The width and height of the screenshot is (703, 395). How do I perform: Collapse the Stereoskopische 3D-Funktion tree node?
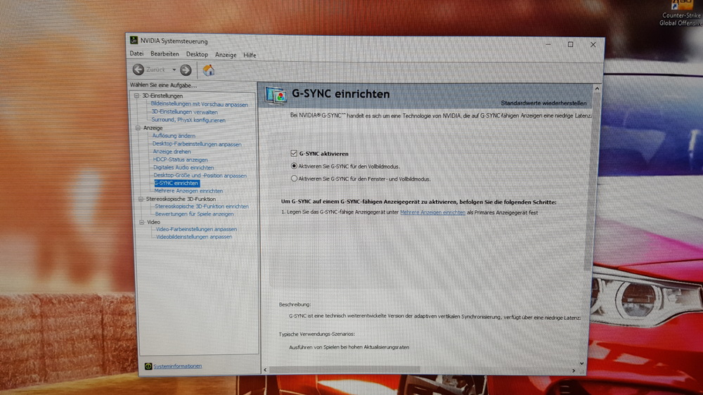pos(139,199)
